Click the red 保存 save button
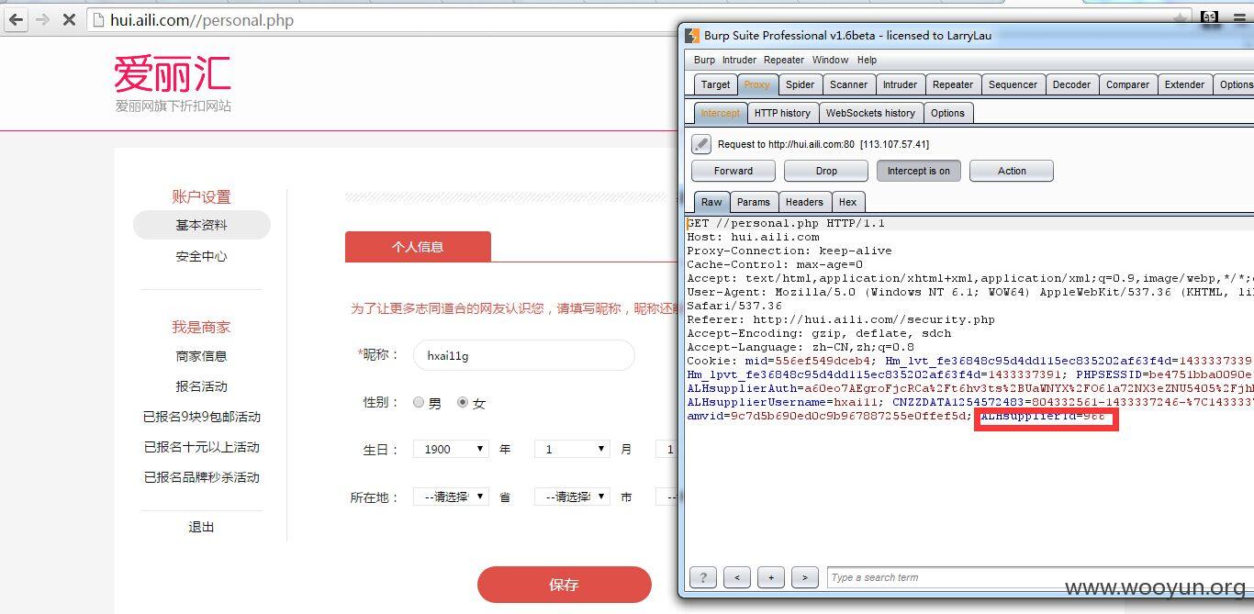Image resolution: width=1254 pixels, height=614 pixels. point(564,585)
